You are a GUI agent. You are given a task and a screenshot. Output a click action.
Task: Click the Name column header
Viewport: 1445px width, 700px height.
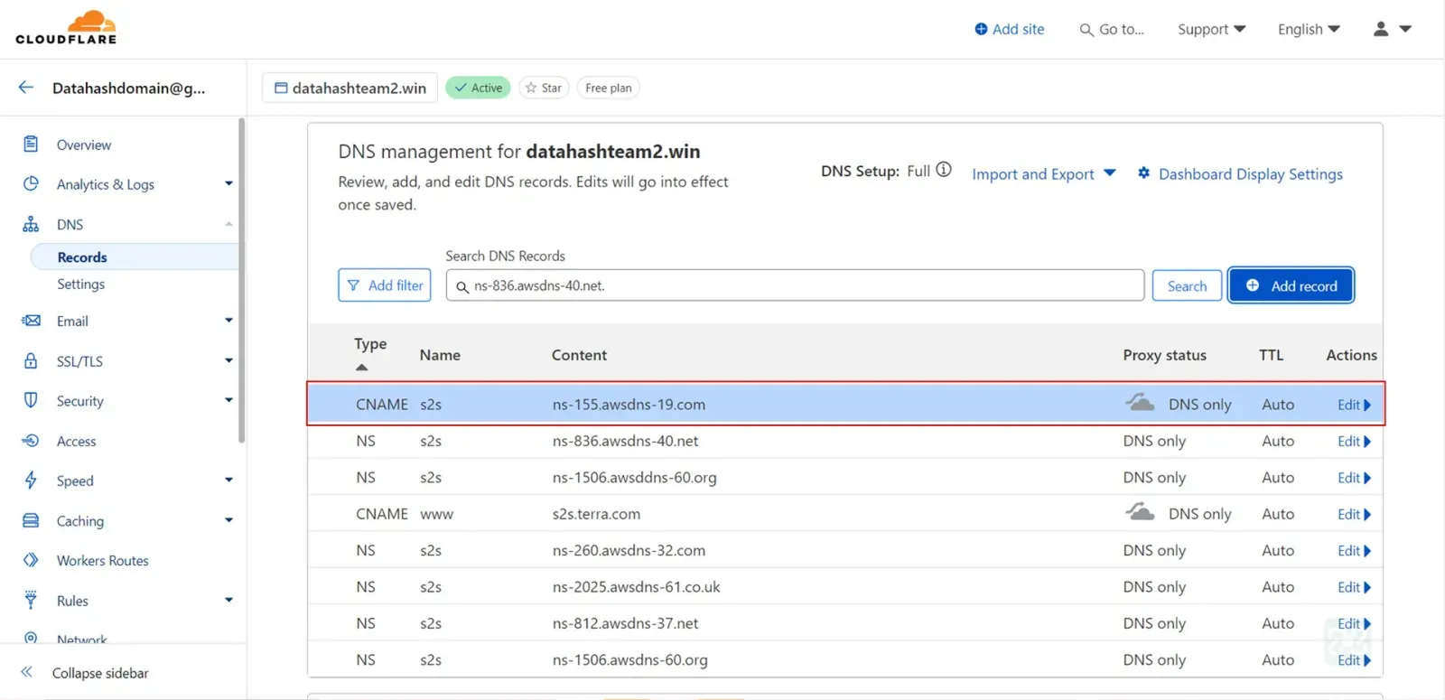coord(440,355)
